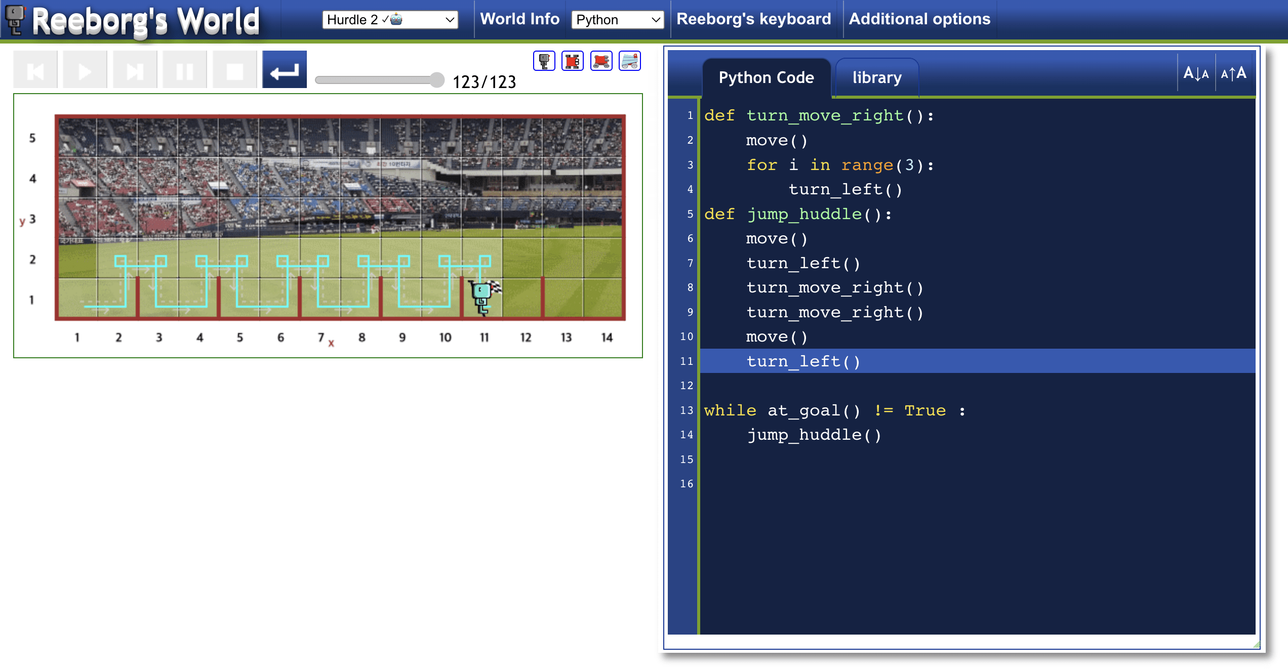
Task: Click the step forward button
Action: [135, 70]
